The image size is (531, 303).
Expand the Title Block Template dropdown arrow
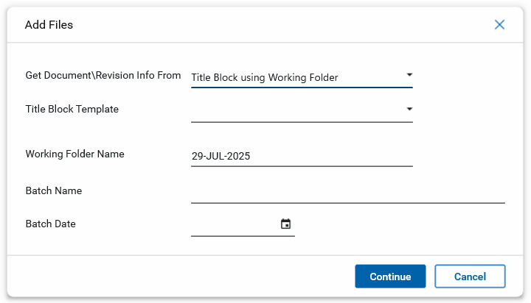pyautogui.click(x=409, y=110)
